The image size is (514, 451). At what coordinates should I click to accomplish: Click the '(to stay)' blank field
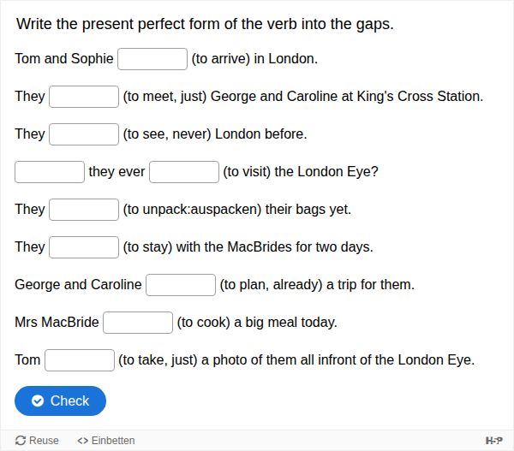84,247
